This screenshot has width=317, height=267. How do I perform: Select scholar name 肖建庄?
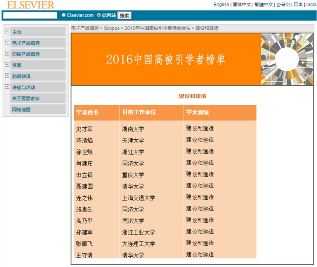pyautogui.click(x=84, y=164)
